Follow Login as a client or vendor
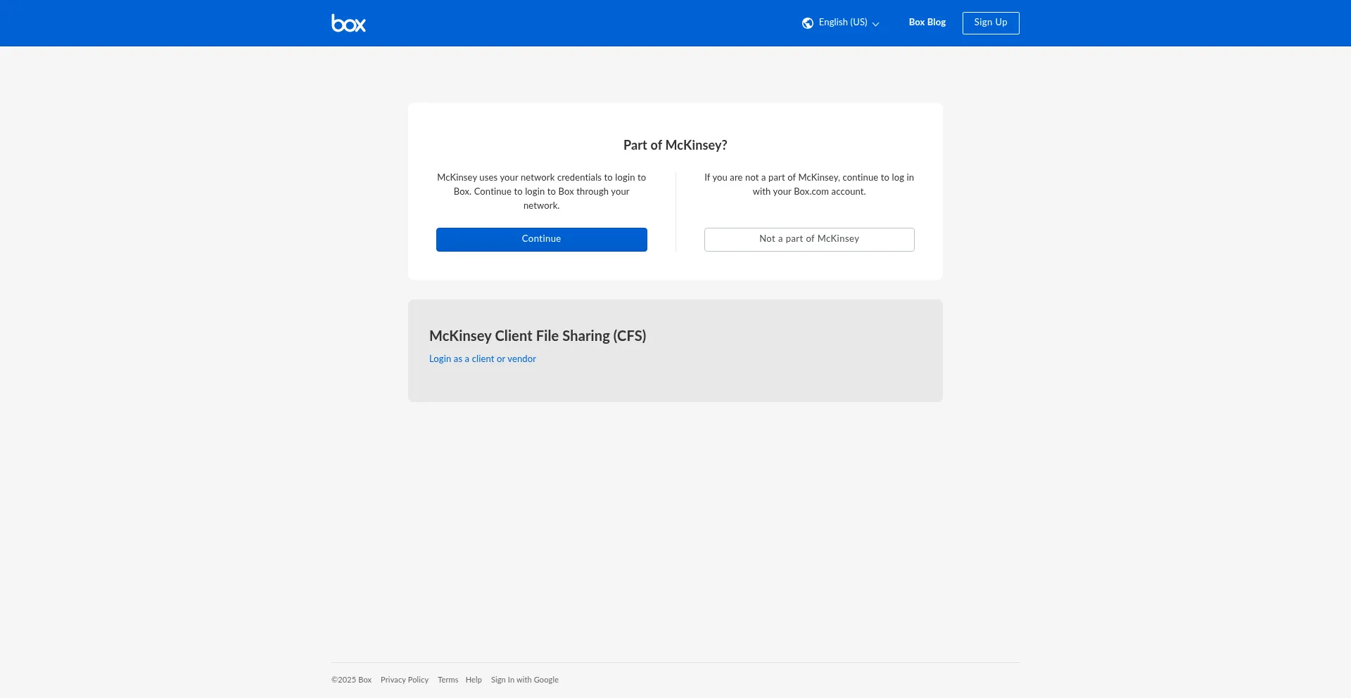The image size is (1351, 698). point(482,359)
